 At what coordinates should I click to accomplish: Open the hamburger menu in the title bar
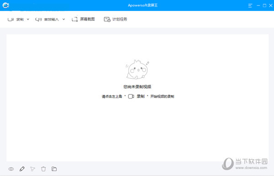point(250,5)
